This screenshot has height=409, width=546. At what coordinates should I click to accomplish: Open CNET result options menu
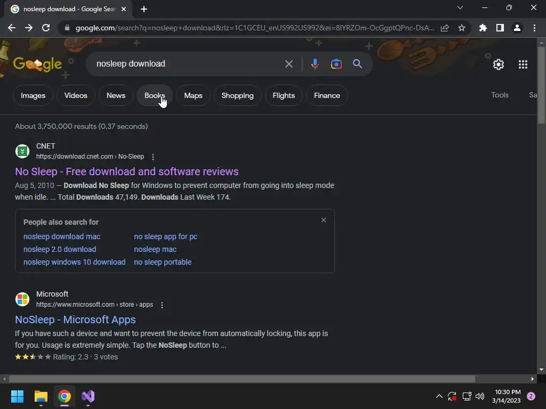point(153,157)
